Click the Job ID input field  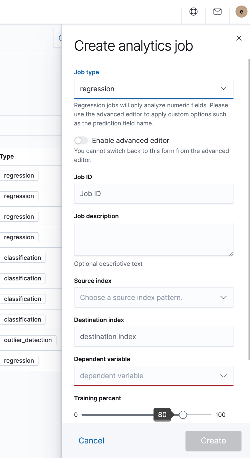coord(153,194)
